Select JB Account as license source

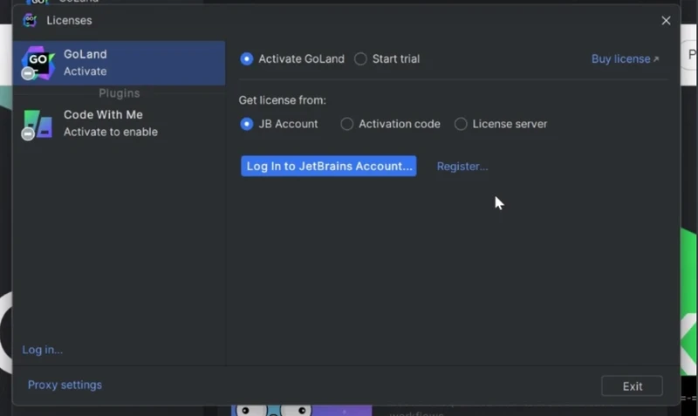pyautogui.click(x=247, y=124)
